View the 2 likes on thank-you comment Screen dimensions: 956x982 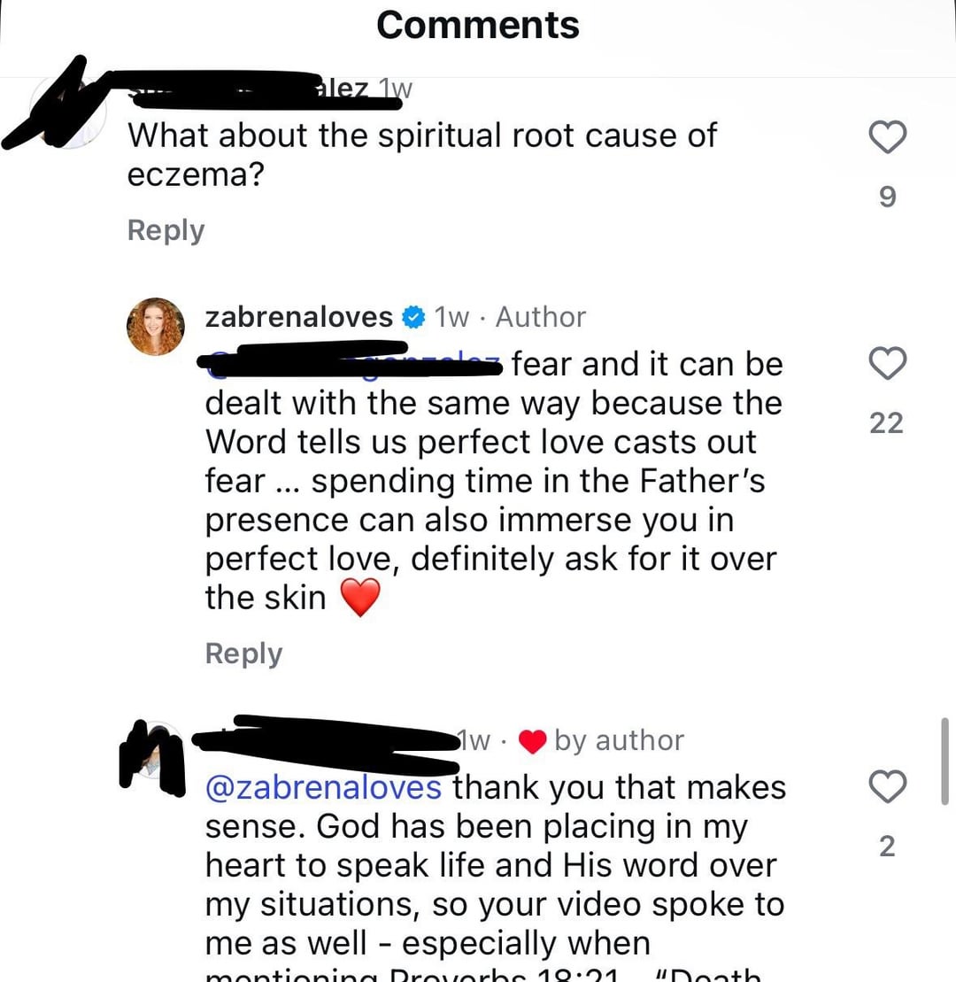(x=887, y=847)
